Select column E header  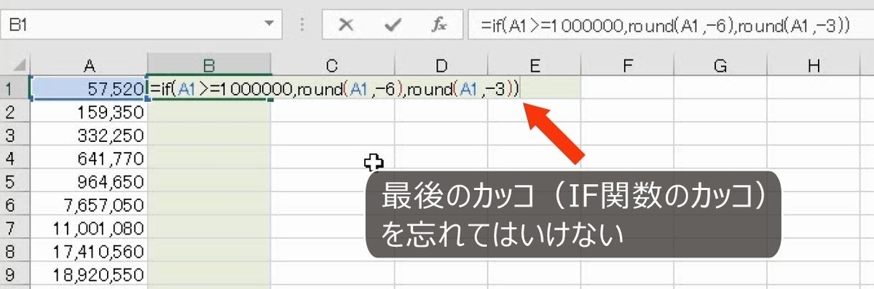coord(534,66)
